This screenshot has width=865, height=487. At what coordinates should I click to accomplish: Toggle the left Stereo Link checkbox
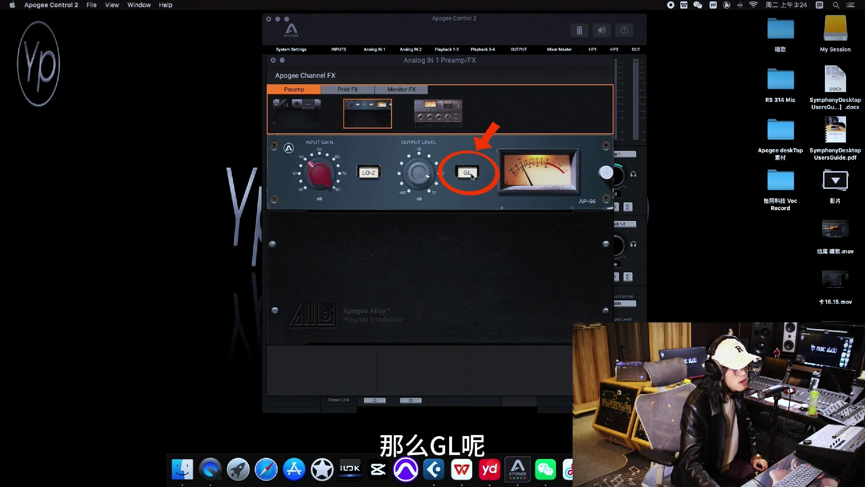(x=375, y=400)
